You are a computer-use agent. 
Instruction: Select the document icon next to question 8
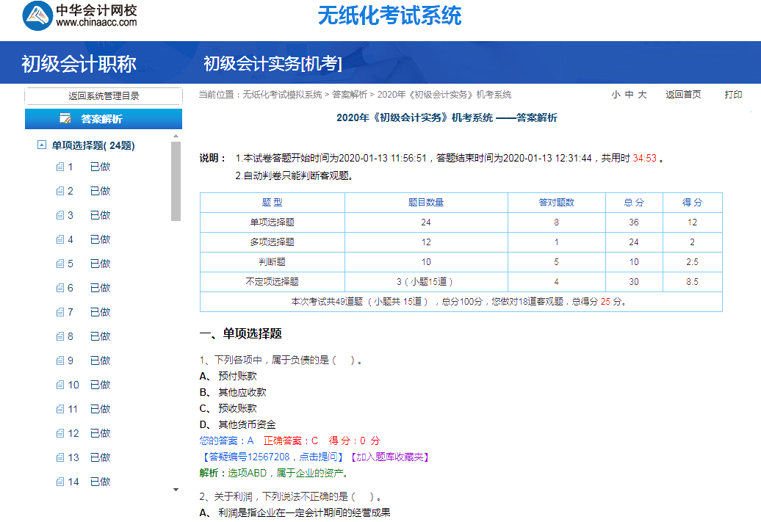(60, 336)
